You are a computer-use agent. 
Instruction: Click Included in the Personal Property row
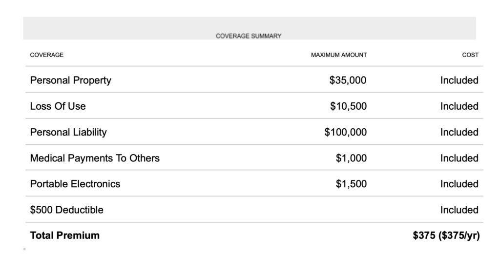459,80
